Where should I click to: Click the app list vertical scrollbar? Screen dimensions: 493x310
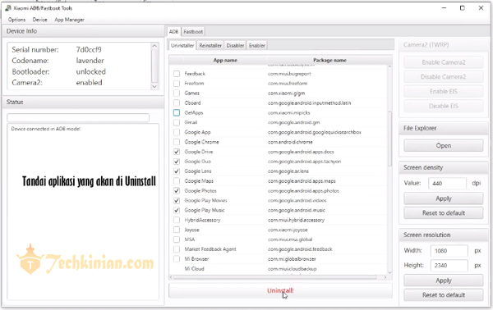coord(389,139)
